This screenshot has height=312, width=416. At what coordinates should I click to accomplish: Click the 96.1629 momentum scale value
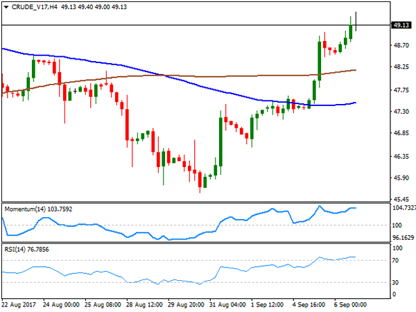[x=404, y=238]
